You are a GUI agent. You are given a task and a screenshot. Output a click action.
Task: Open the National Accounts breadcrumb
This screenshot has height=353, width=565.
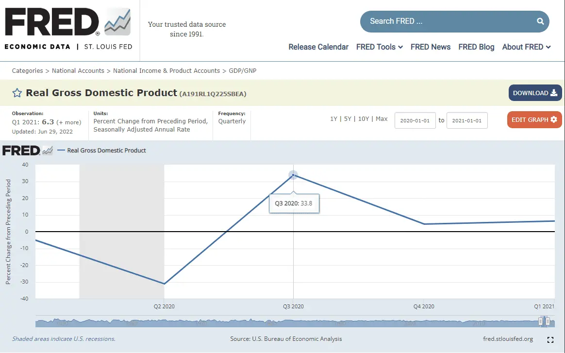78,71
